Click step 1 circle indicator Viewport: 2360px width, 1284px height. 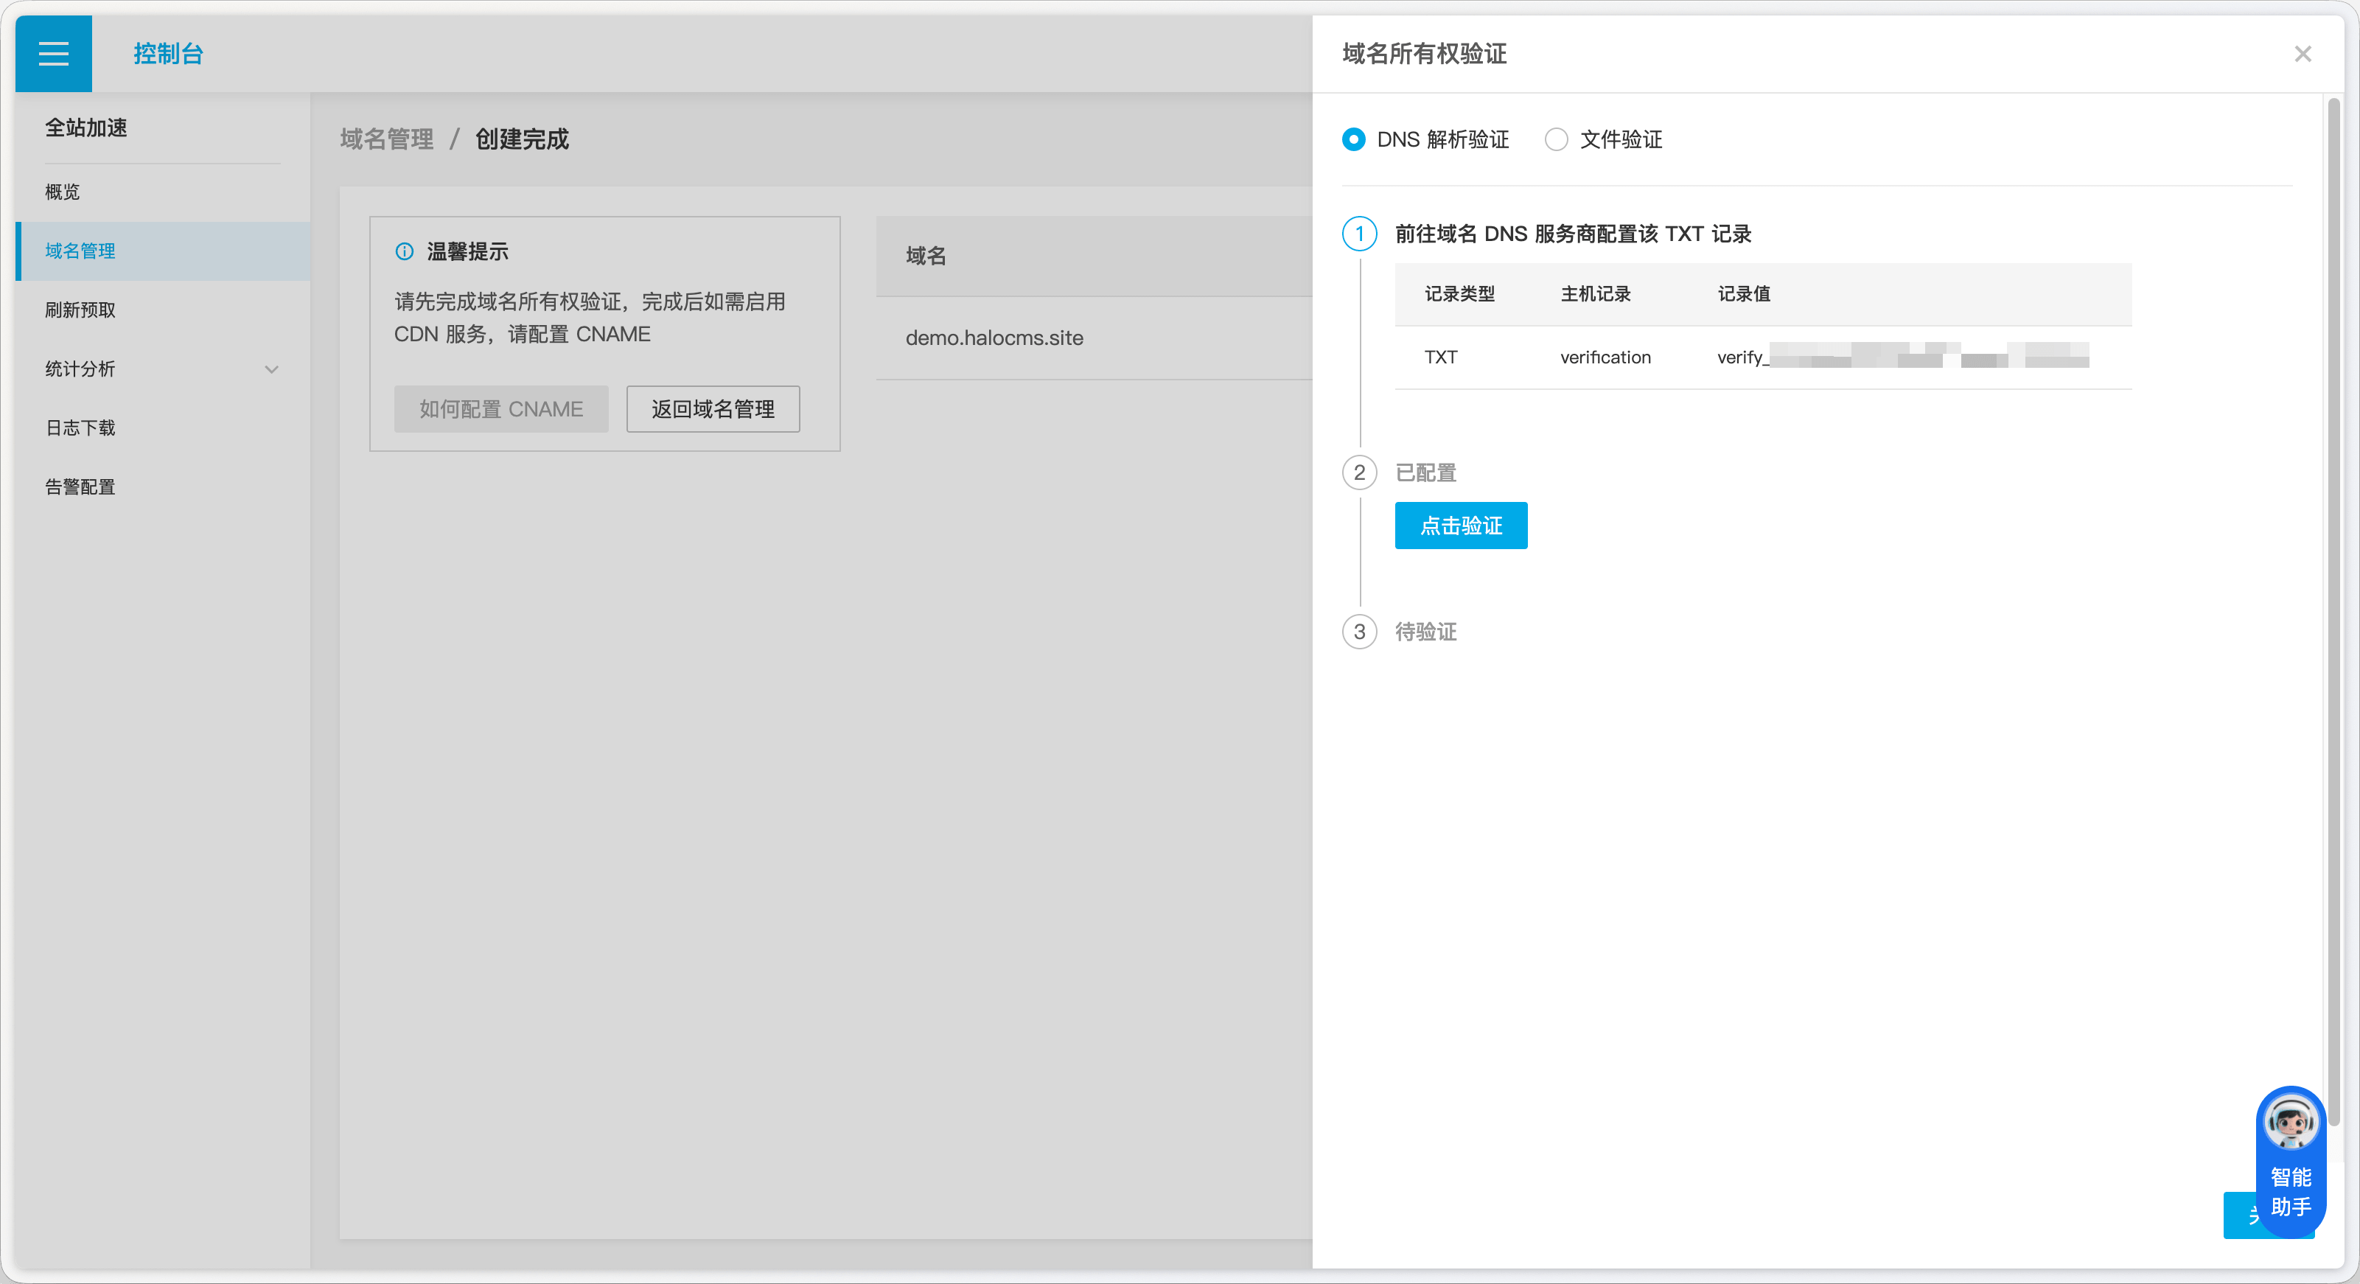tap(1358, 234)
